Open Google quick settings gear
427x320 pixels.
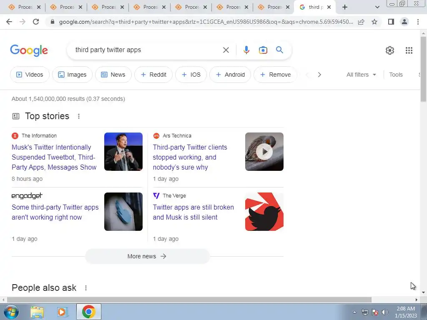click(x=390, y=50)
